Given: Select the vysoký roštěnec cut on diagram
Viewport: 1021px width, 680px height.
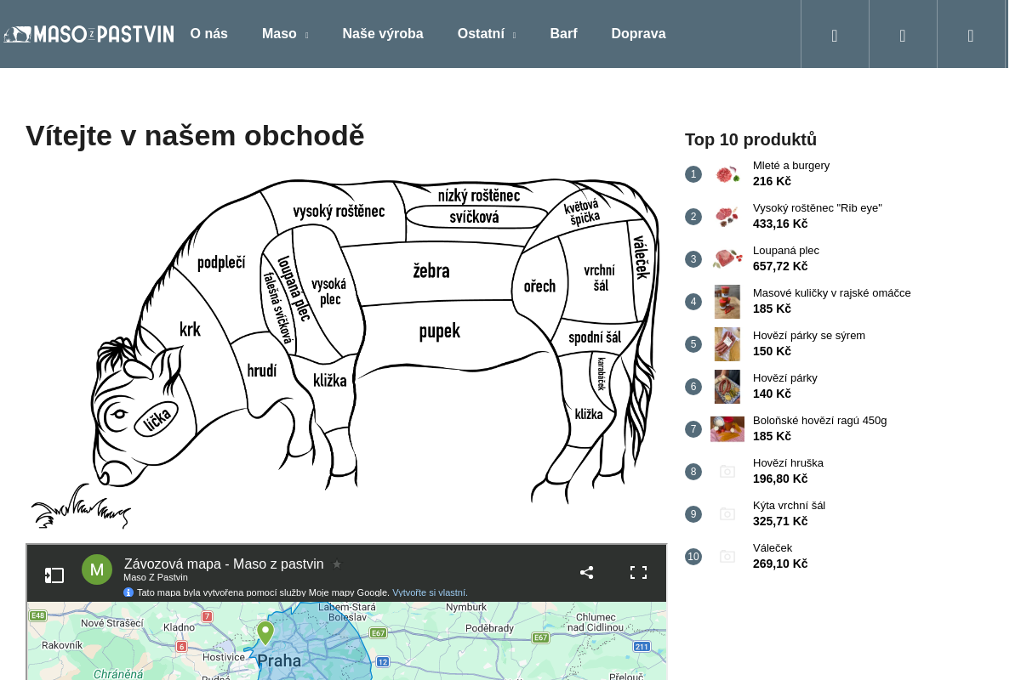Looking at the screenshot, I should tap(339, 212).
